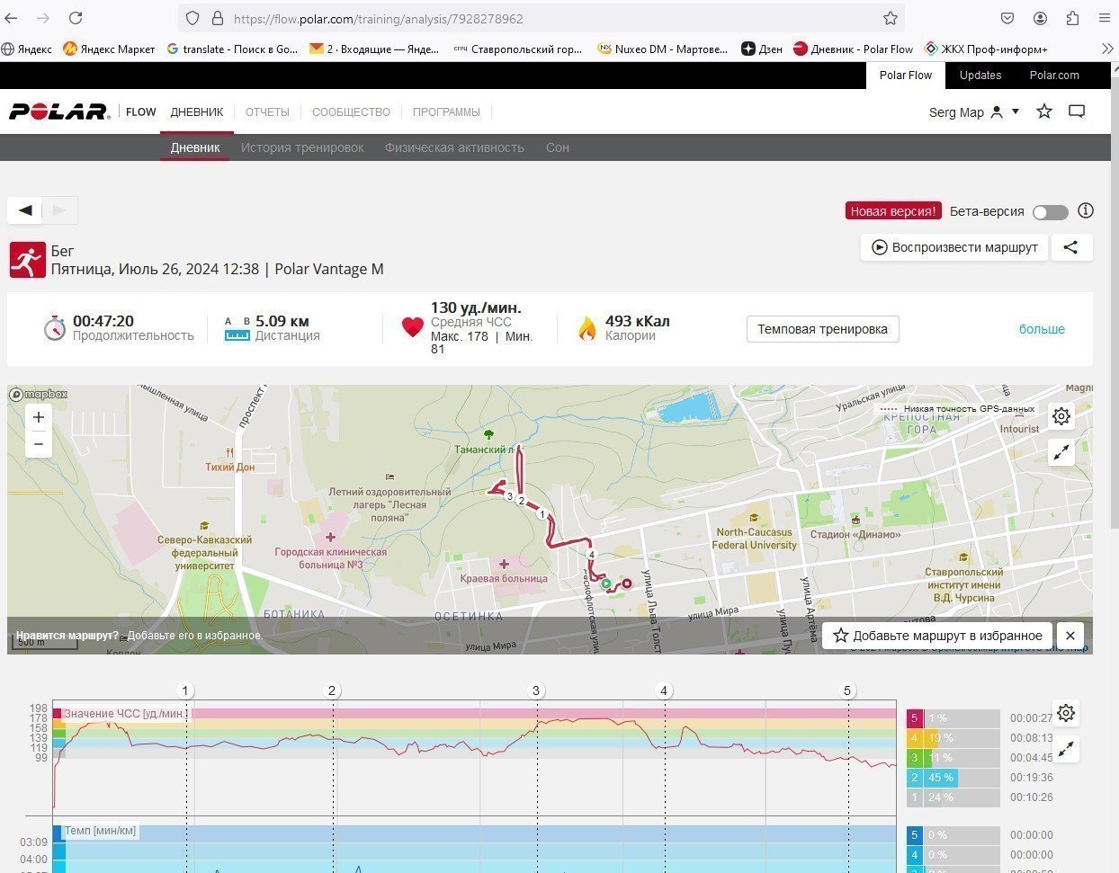Viewport: 1119px width, 873px height.
Task: Open heart rate chart settings gear
Action: point(1066,713)
